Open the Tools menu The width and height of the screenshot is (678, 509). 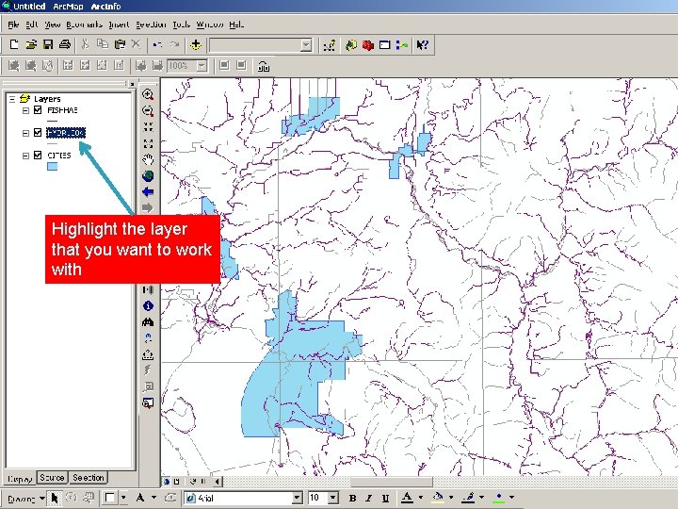pyautogui.click(x=181, y=25)
